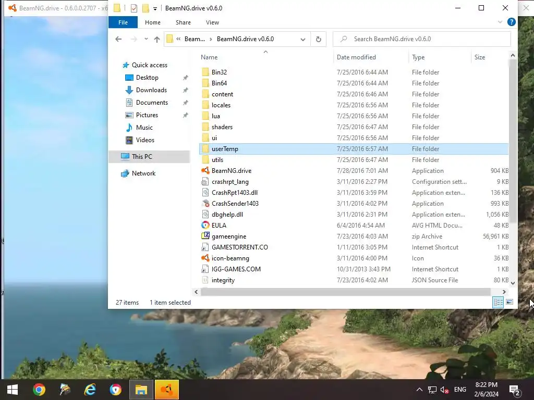The height and width of the screenshot is (400, 534).
Task: Click the dbghelp.dll file name
Action: (x=227, y=215)
